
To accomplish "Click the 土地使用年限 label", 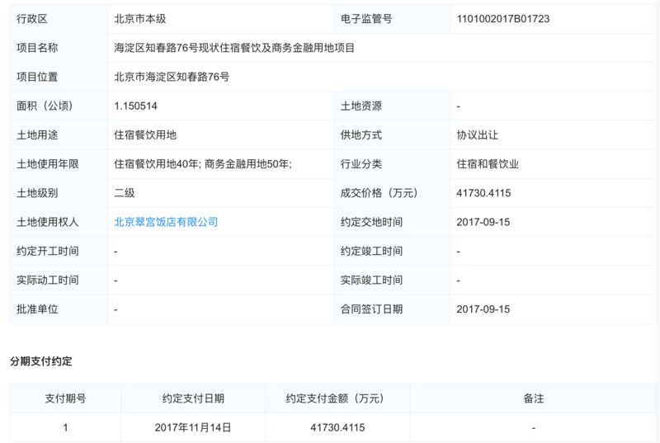I will coord(48,163).
